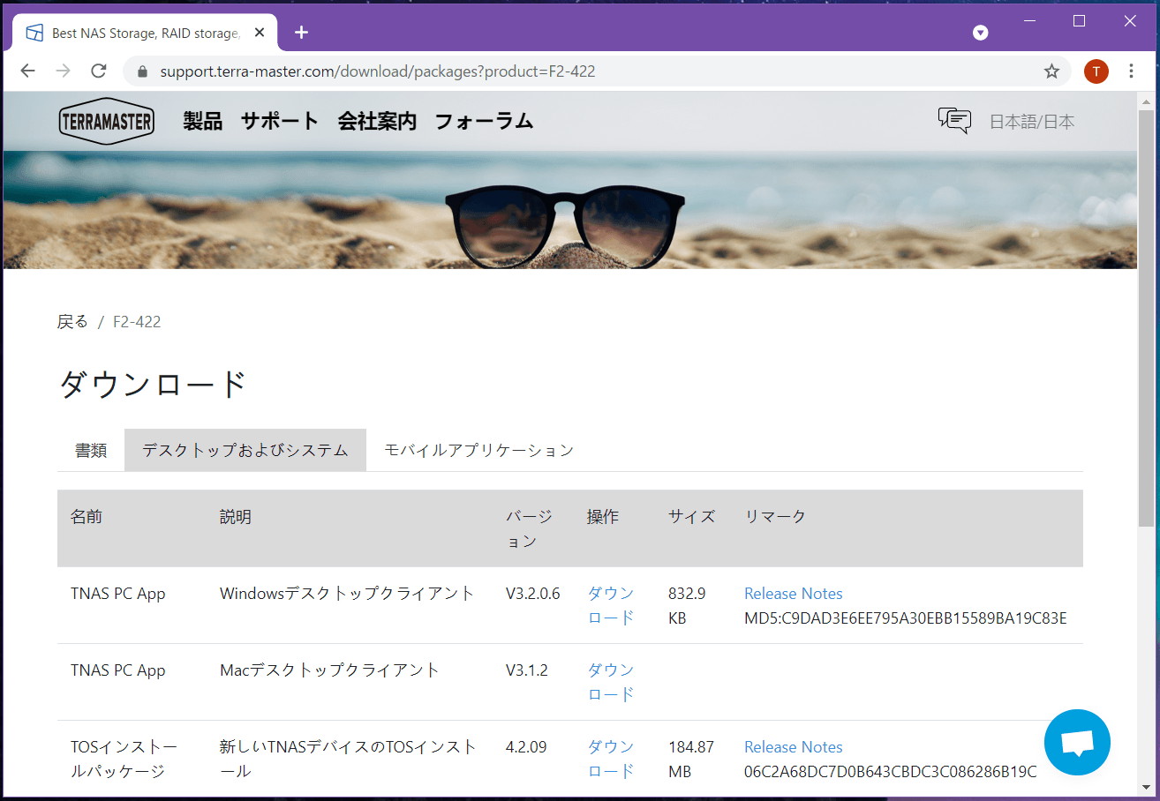The width and height of the screenshot is (1160, 801).
Task: Open Release Notes for TOS install package
Action: coord(793,747)
